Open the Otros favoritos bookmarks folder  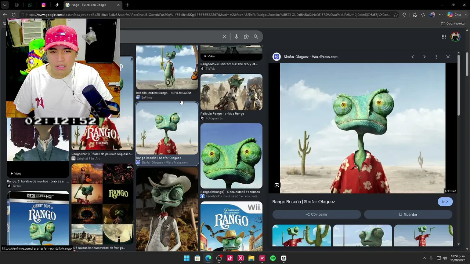(x=453, y=23)
